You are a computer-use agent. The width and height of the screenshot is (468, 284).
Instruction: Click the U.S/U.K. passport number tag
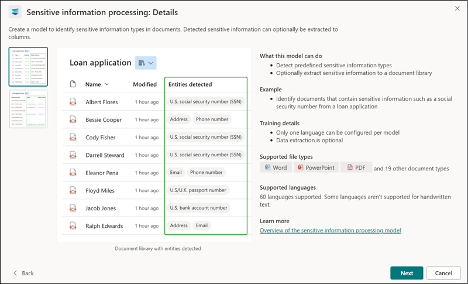pos(198,190)
